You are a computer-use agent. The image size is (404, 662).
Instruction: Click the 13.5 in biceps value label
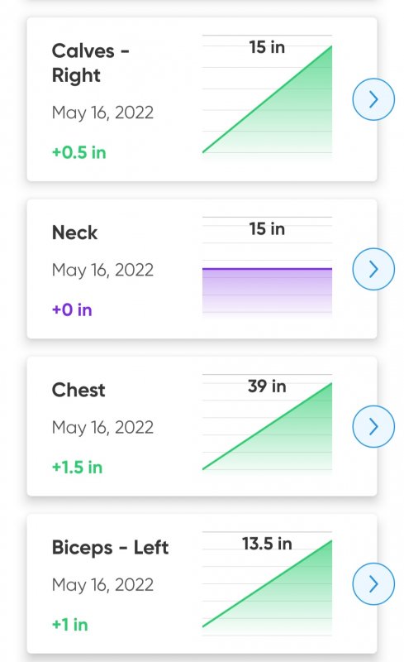point(267,544)
